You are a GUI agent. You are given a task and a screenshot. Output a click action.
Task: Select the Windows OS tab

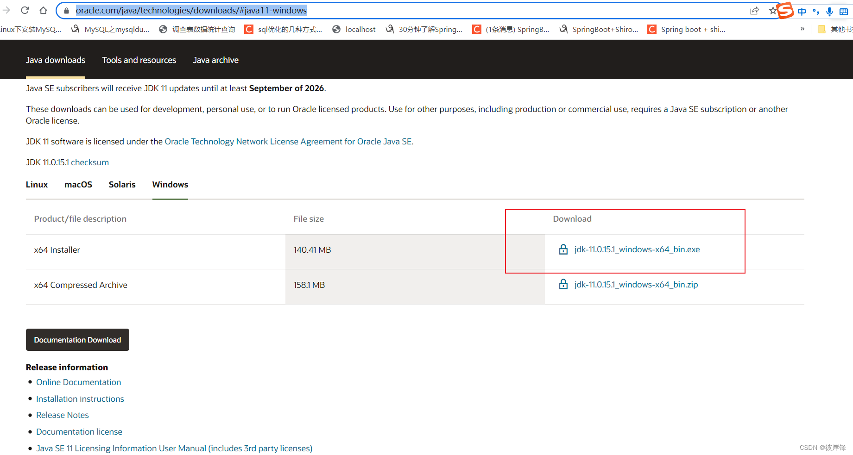coord(170,185)
